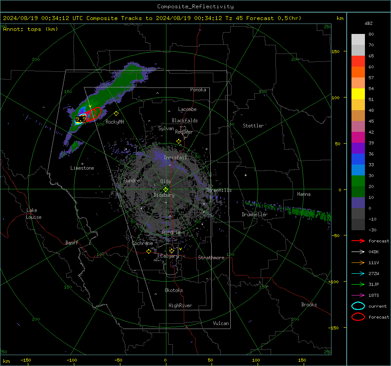Image resolution: width=391 pixels, height=366 pixels.
Task: Select the green 31JP arrow legend icon
Action: point(358,284)
